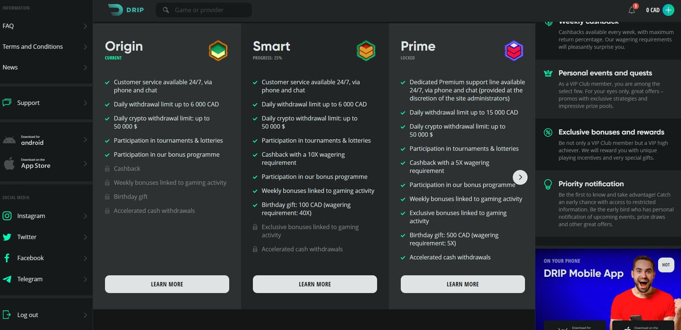Screen dimensions: 681x330
Task: Click the Origin level badge icon
Action: click(x=218, y=51)
